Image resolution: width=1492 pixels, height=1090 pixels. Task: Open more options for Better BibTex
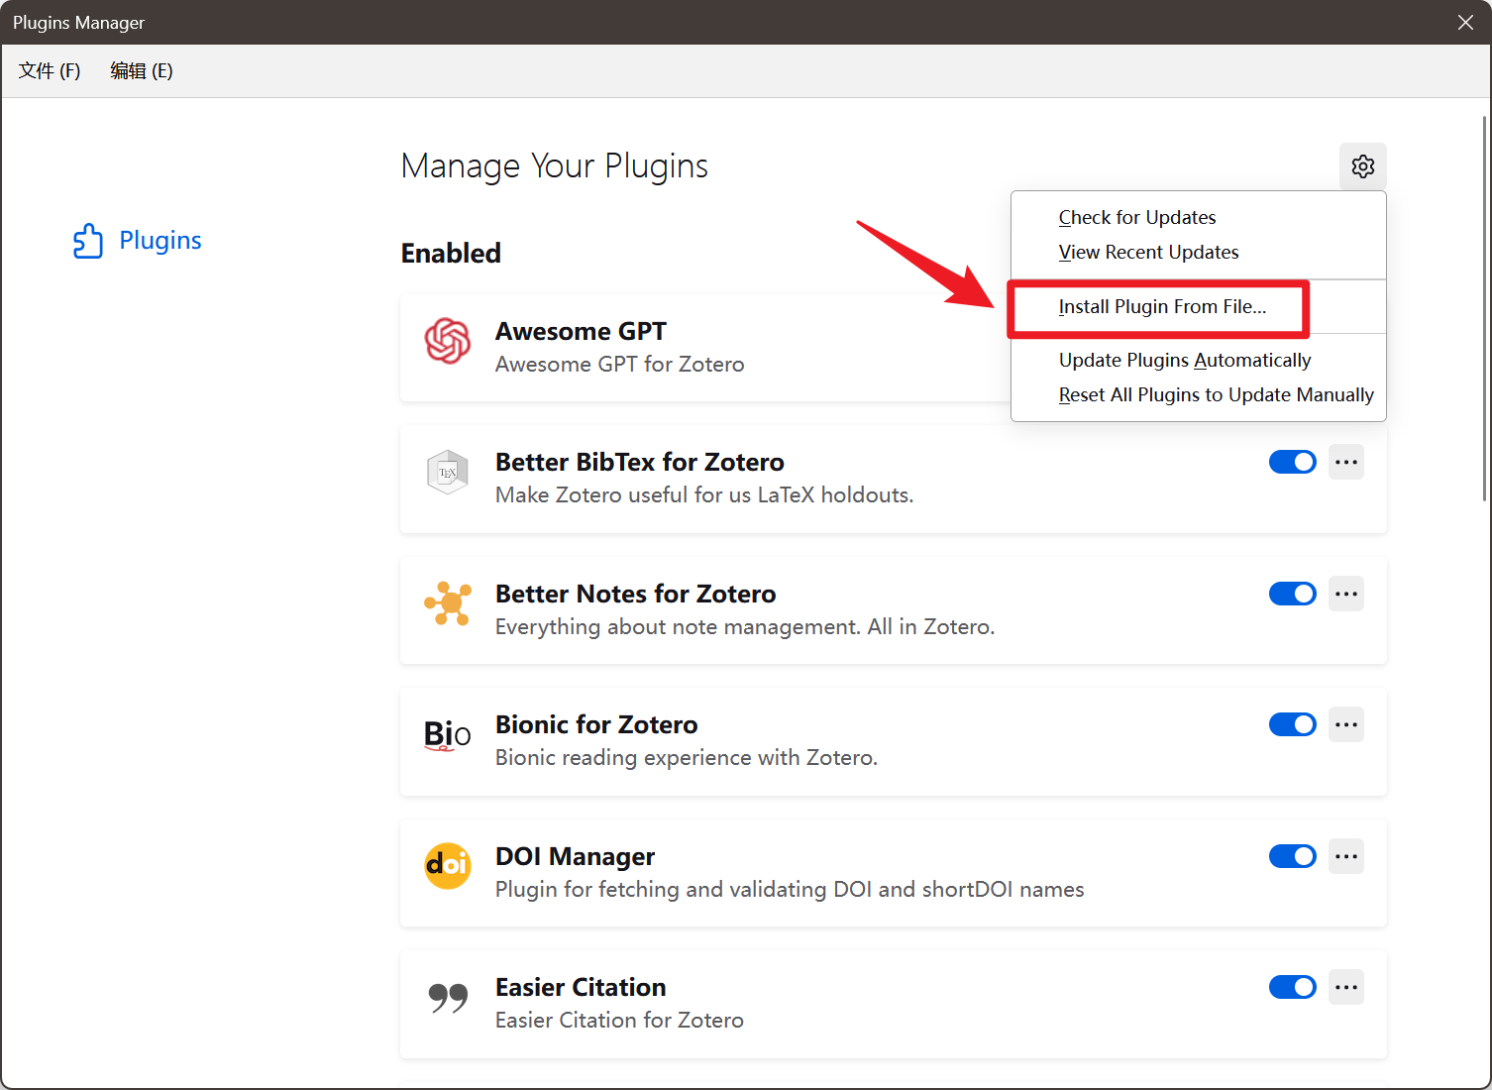1345,462
